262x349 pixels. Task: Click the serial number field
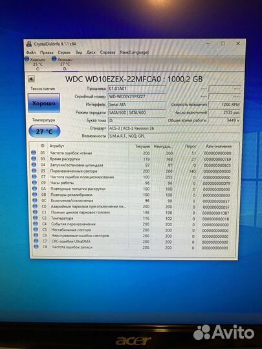[x=136, y=96]
